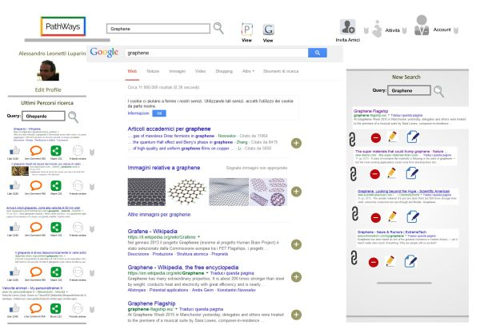Image resolution: width=496 pixels, height=325 pixels.
Task: Open 'Graphene - Wikipedia, the free encyclopedia' link
Action: (x=183, y=268)
